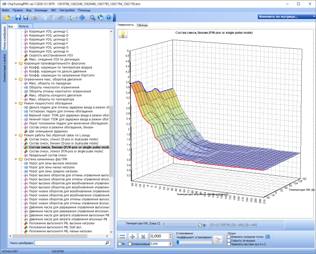
Task: Click the blue grid icon next to Изменять соседние точки
Action: (267, 236)
